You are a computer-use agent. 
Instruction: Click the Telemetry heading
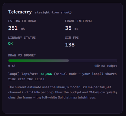(x=20, y=12)
